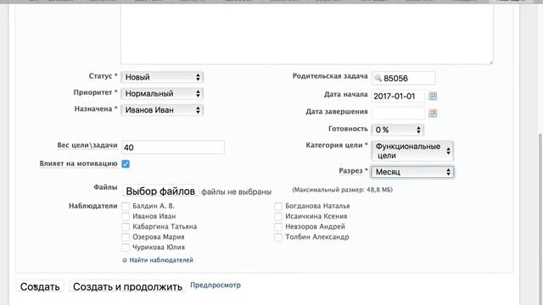Image resolution: width=543 pixels, height=305 pixels.
Task: Open the end date calendar picker icon
Action: tap(433, 113)
